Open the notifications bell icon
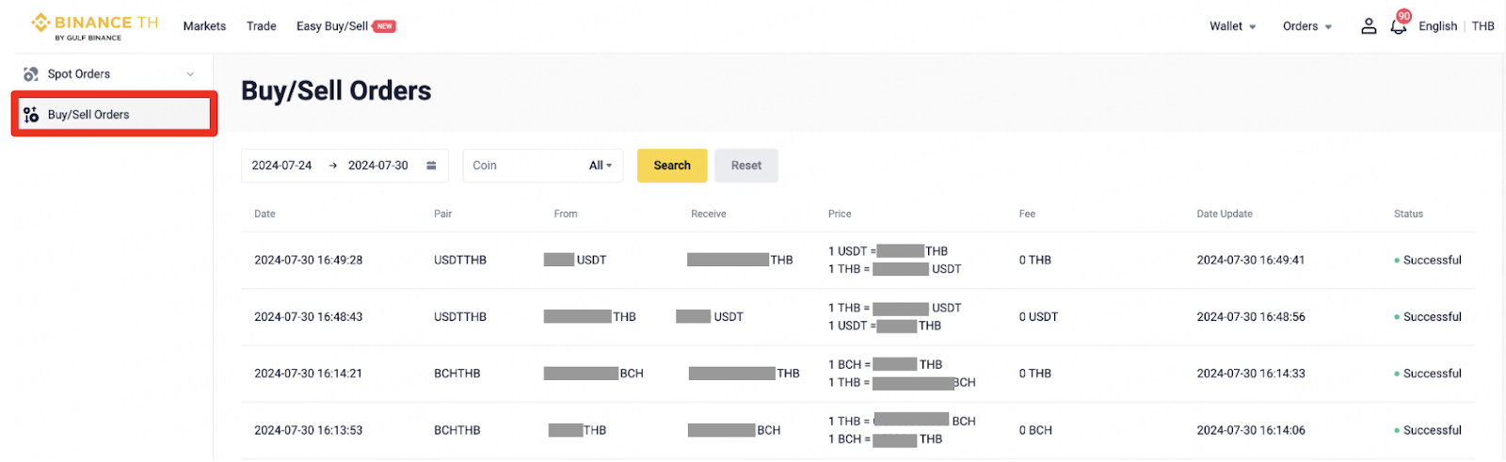 point(1398,26)
